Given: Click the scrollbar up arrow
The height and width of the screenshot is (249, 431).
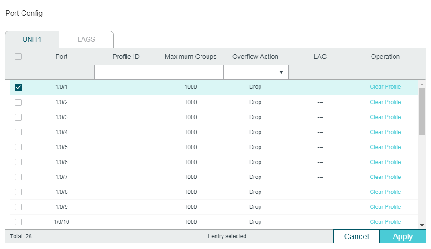Looking at the screenshot, I should tap(422, 84).
